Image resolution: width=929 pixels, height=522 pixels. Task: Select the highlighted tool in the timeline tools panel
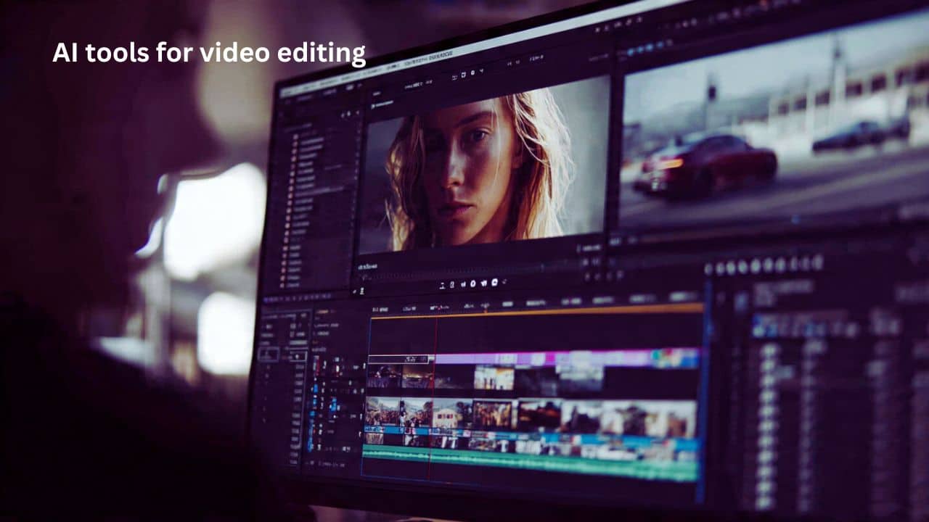point(269,355)
